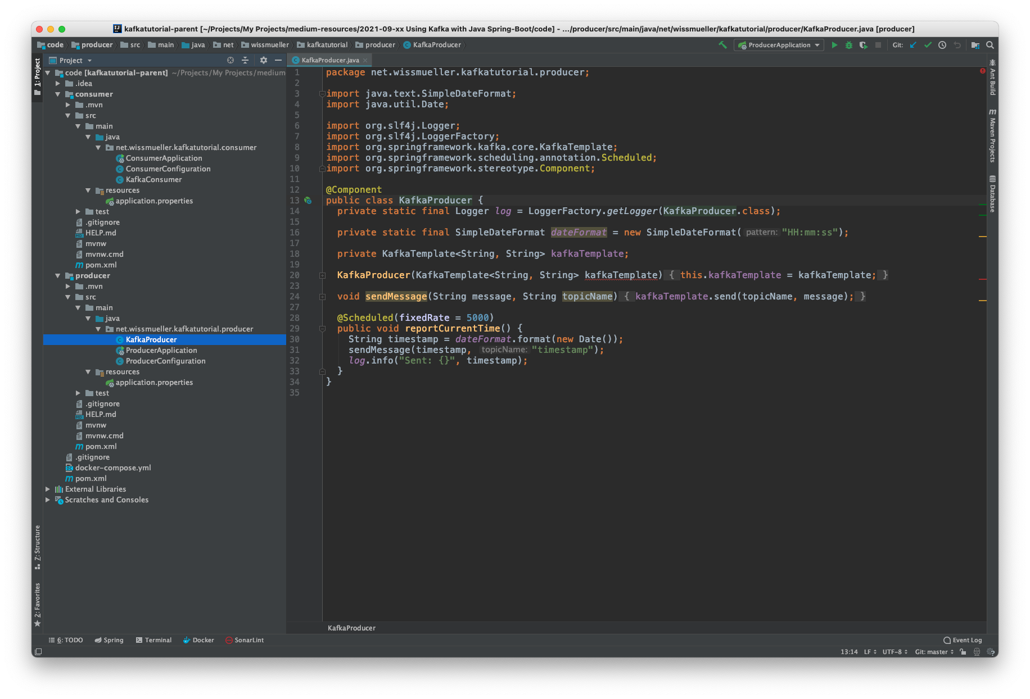Run ProducerApplication with coverage icon

click(864, 45)
